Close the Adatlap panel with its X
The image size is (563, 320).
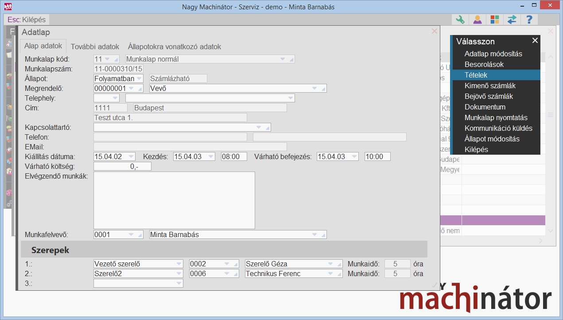pos(435,31)
